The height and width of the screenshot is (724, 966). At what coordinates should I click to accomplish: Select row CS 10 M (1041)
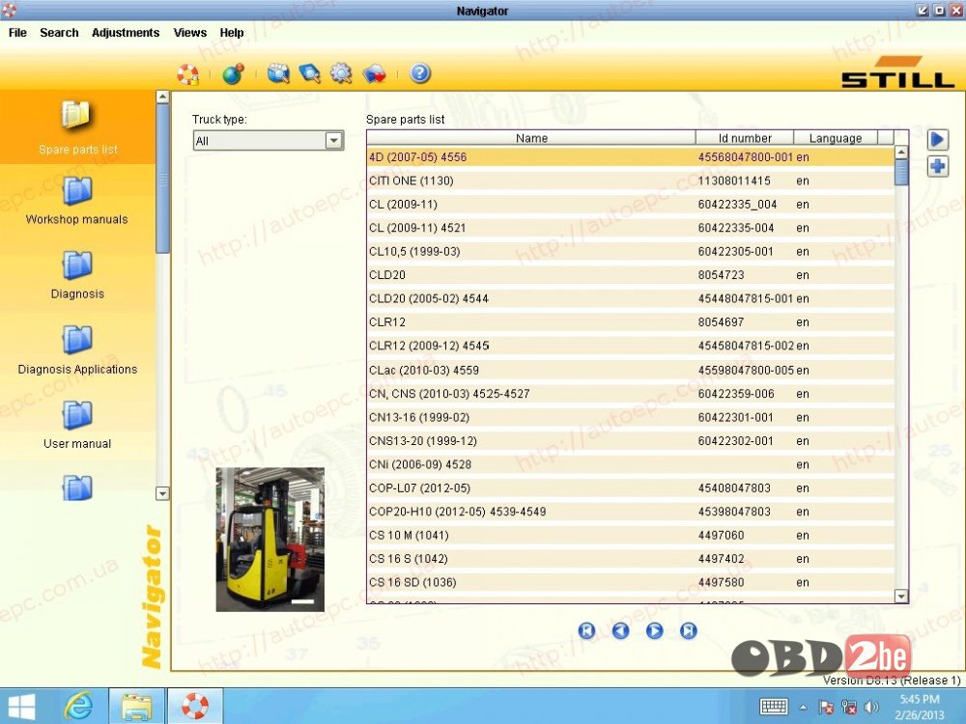click(630, 535)
